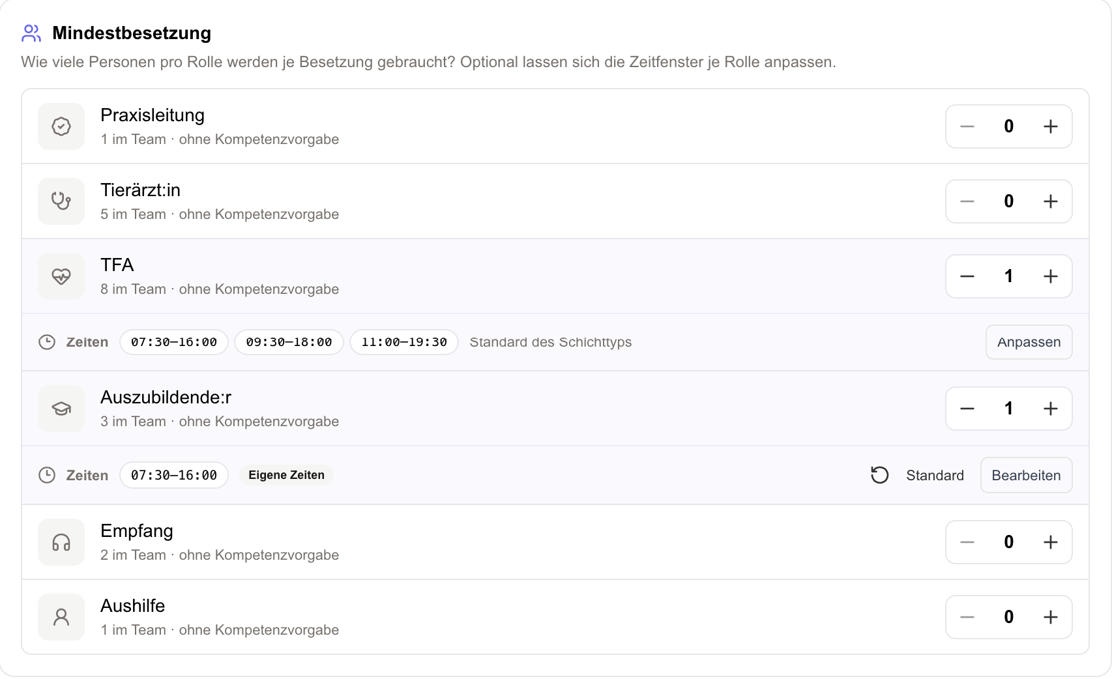Click the Praxisleitung count value 0

click(1008, 126)
